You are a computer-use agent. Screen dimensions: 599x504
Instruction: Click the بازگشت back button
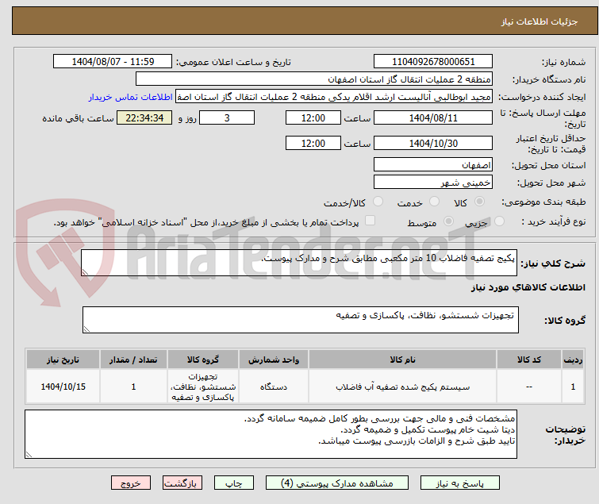[182, 483]
